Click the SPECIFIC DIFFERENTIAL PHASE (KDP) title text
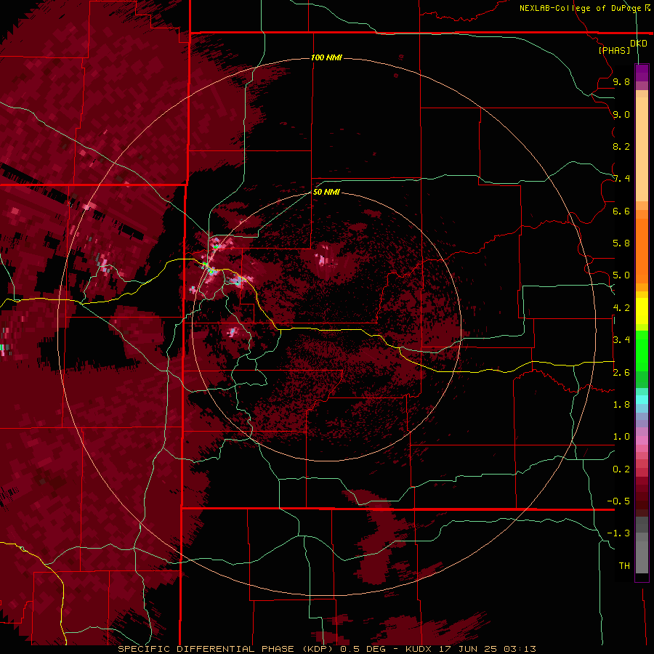This screenshot has height=654, width=654. tap(227, 649)
